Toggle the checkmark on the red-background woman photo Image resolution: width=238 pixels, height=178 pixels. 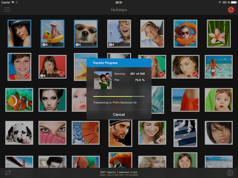point(62,74)
